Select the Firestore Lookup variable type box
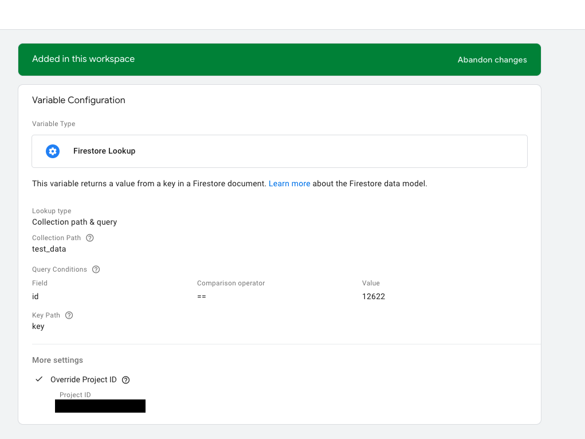 tap(280, 151)
